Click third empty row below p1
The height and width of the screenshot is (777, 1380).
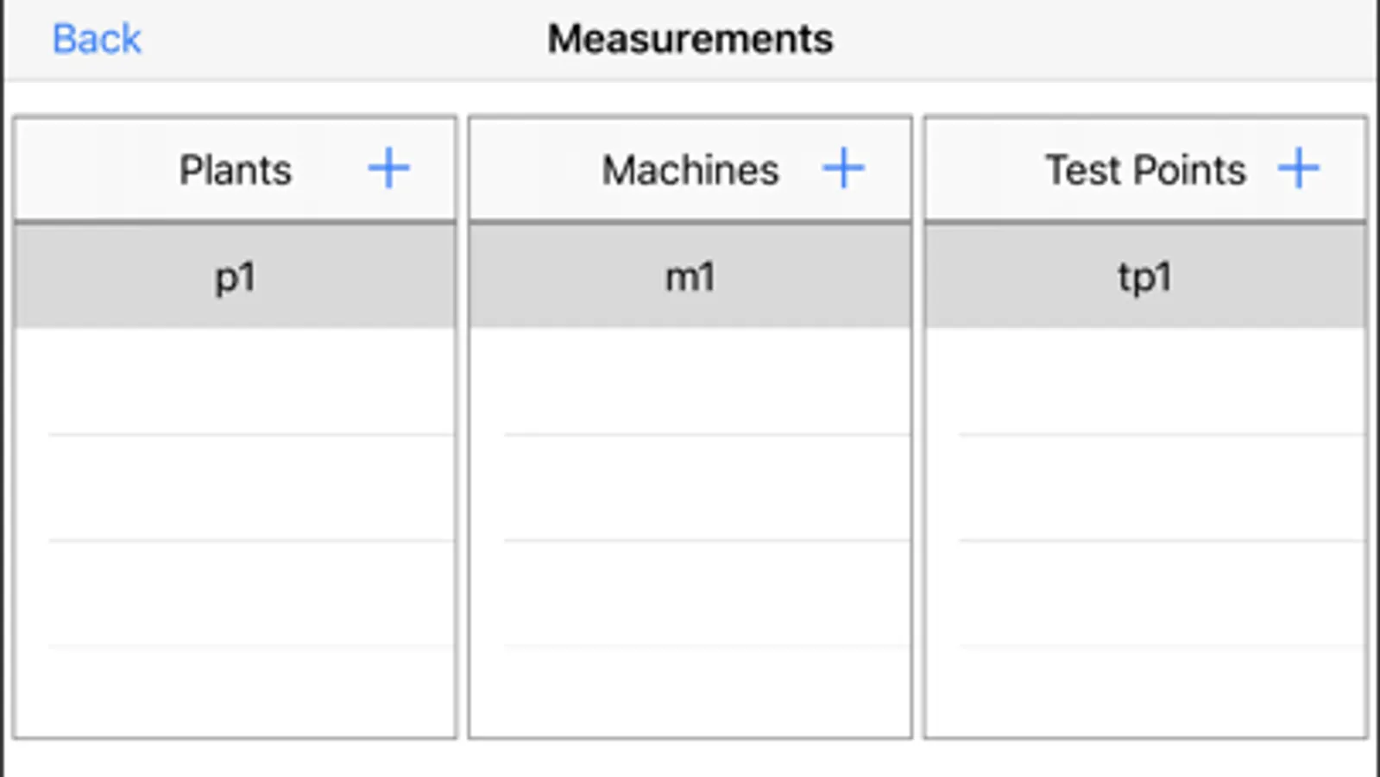(235, 593)
